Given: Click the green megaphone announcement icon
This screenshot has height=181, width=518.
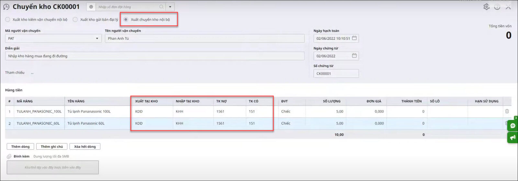Looking at the screenshot, I should (512, 138).
